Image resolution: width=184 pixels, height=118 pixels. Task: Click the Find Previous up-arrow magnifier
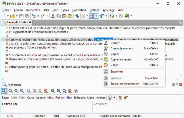pos(22,91)
